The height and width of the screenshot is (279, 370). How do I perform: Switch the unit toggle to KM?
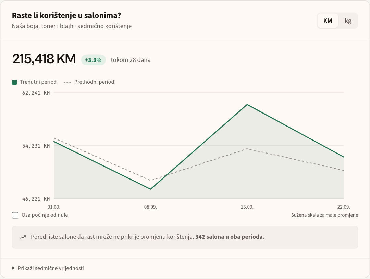pyautogui.click(x=328, y=21)
